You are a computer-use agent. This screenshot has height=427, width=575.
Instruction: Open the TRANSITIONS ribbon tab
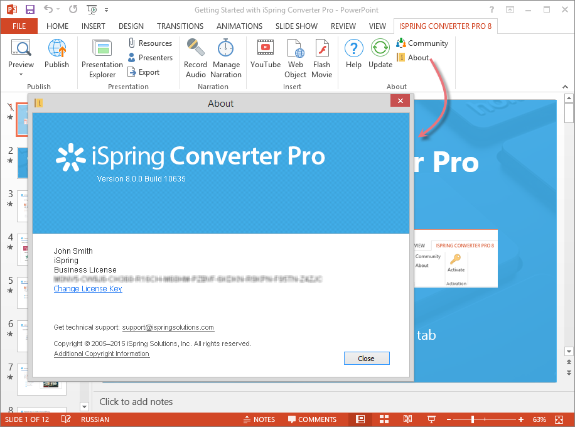(180, 26)
